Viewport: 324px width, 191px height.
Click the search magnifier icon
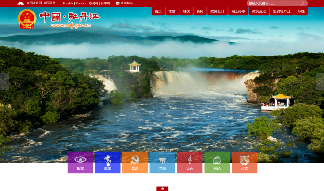[x=302, y=3]
